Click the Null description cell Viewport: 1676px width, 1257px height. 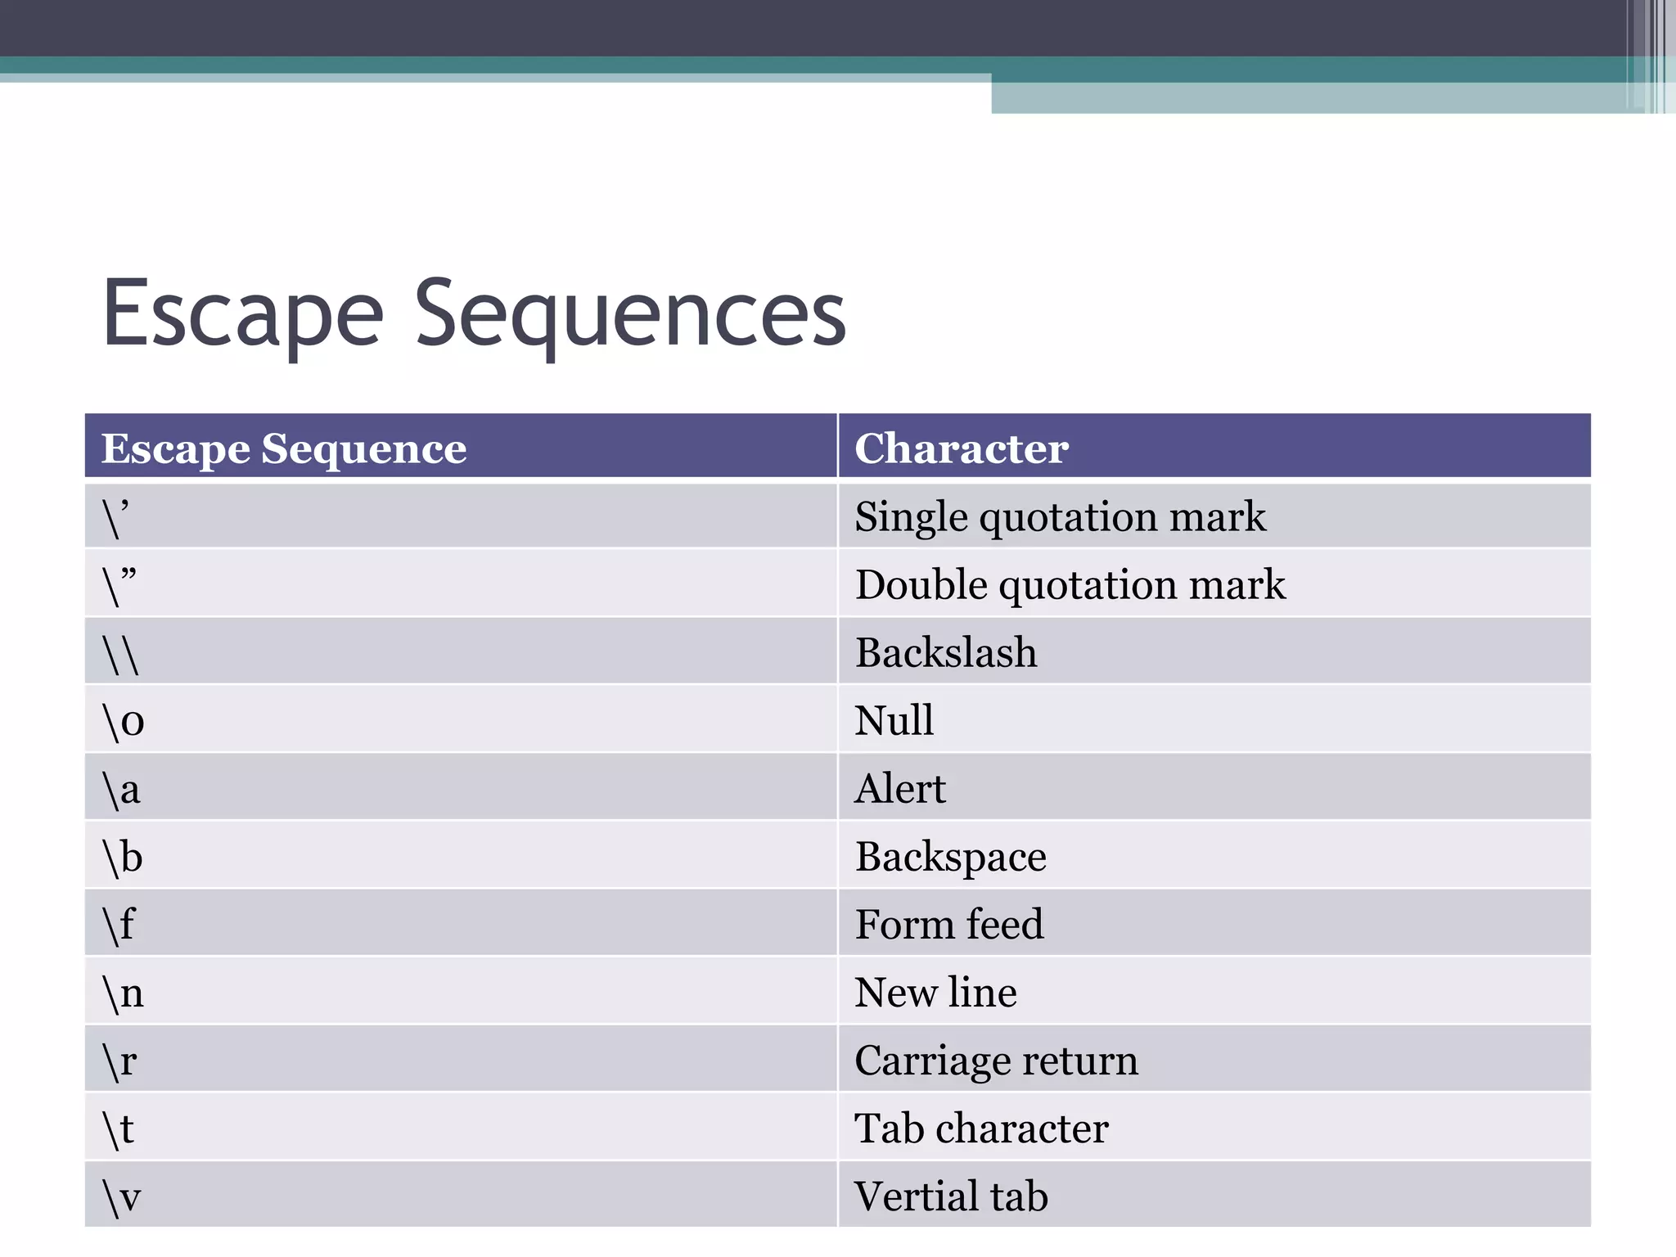[x=894, y=720]
